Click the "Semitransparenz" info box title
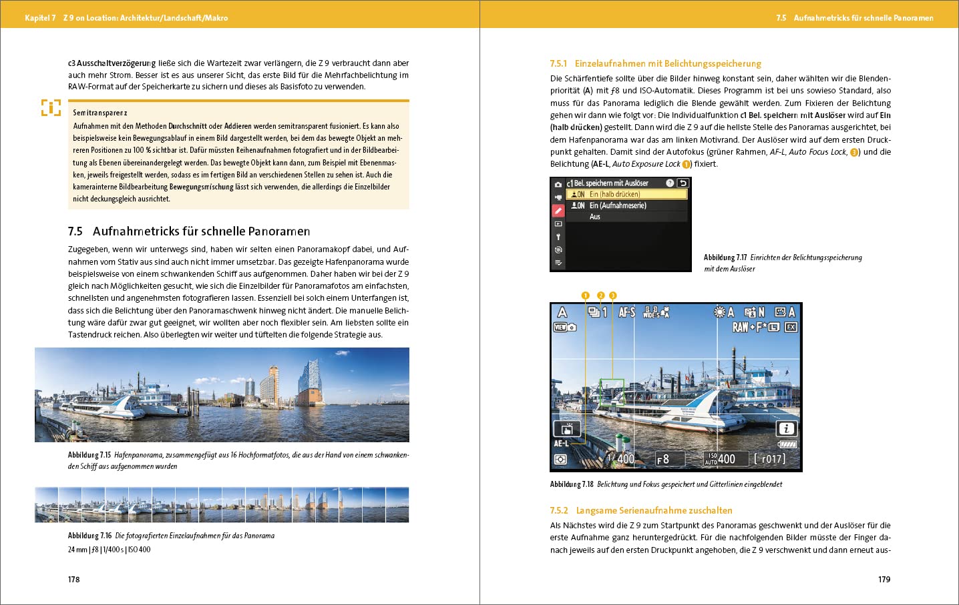 point(100,113)
